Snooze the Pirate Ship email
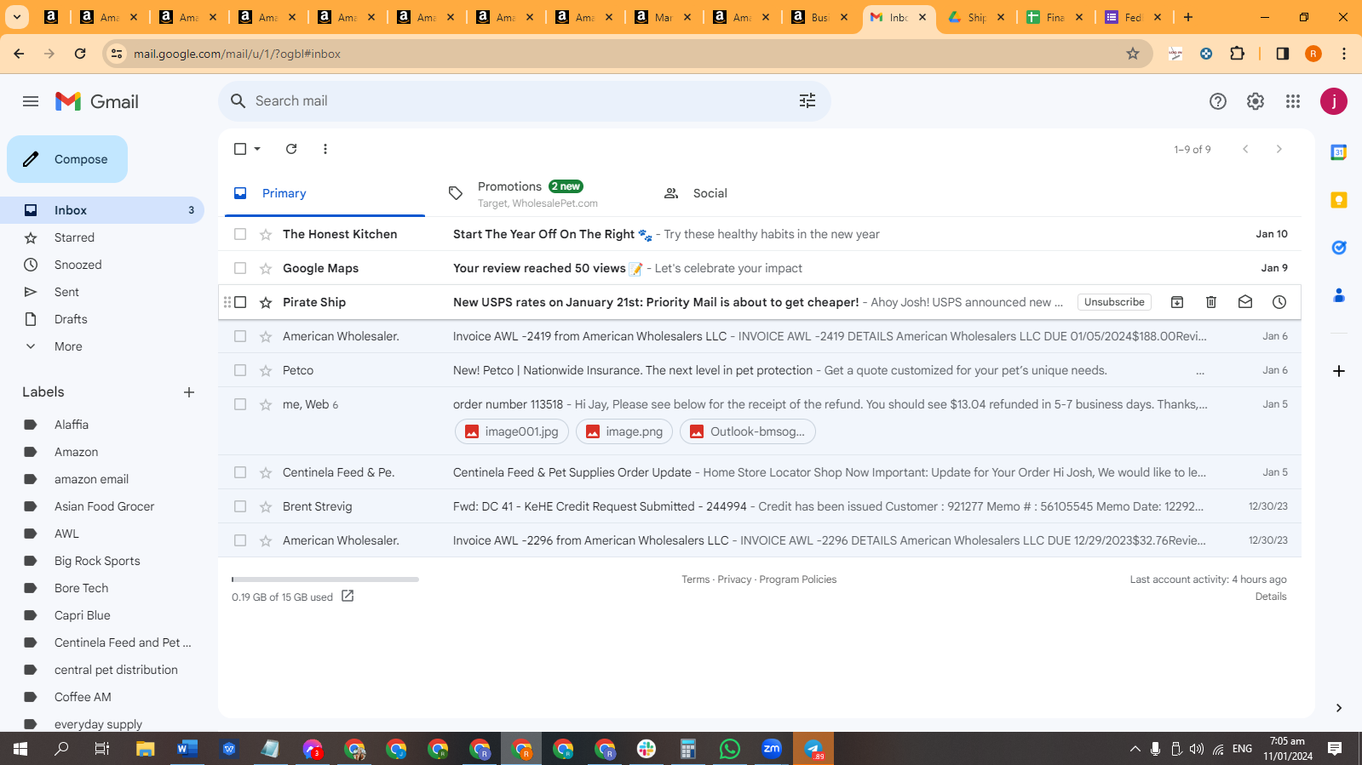The height and width of the screenshot is (765, 1362). (x=1279, y=302)
